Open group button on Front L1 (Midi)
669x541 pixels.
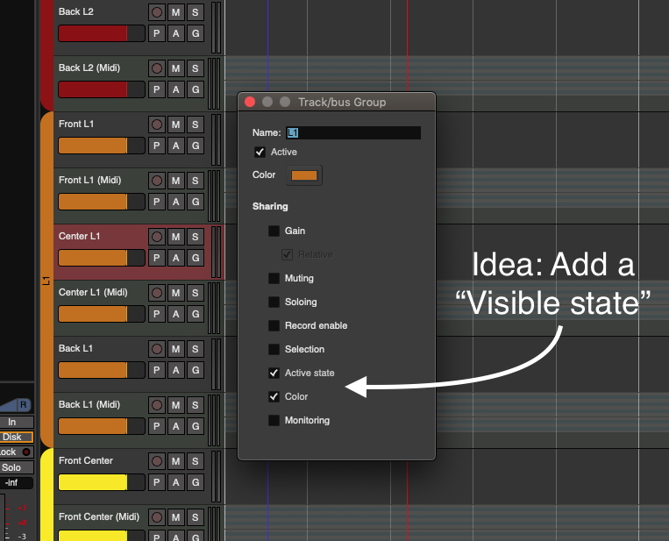[x=195, y=201]
